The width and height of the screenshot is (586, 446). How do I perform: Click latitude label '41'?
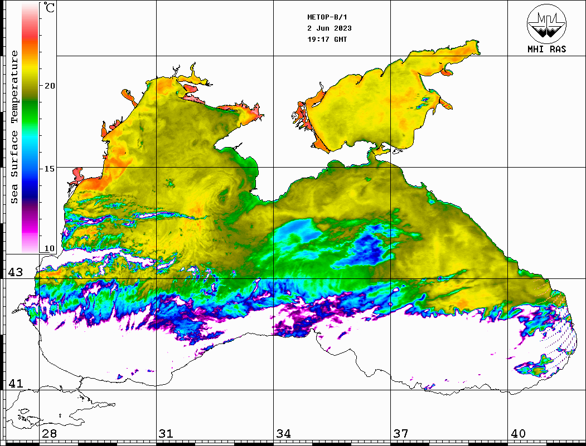click(x=15, y=383)
